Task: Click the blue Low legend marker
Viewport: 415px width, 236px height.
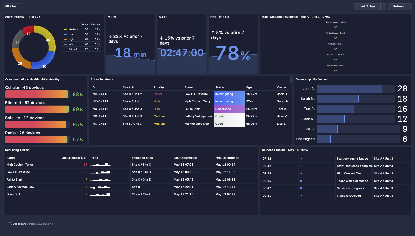Action: coord(65,34)
